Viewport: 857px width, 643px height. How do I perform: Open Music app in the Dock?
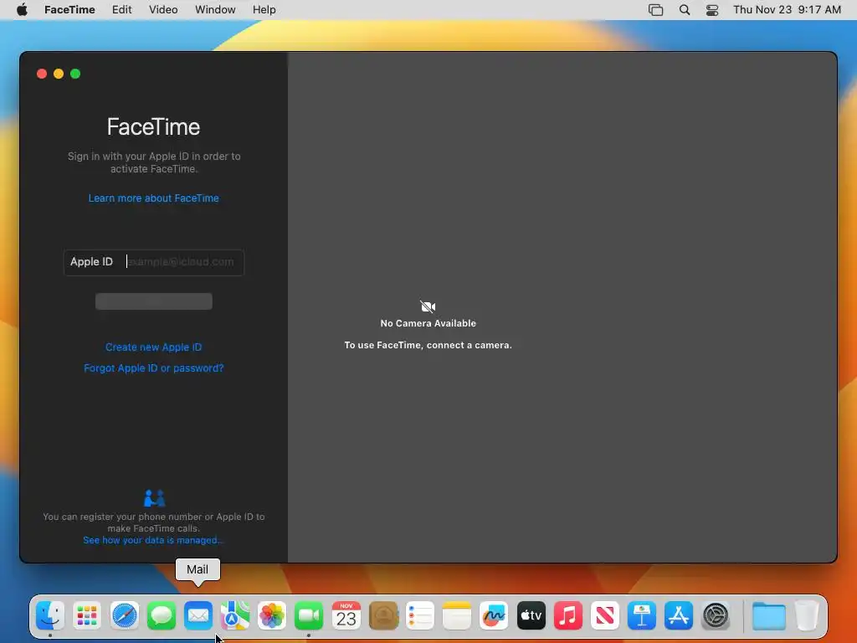pos(568,616)
